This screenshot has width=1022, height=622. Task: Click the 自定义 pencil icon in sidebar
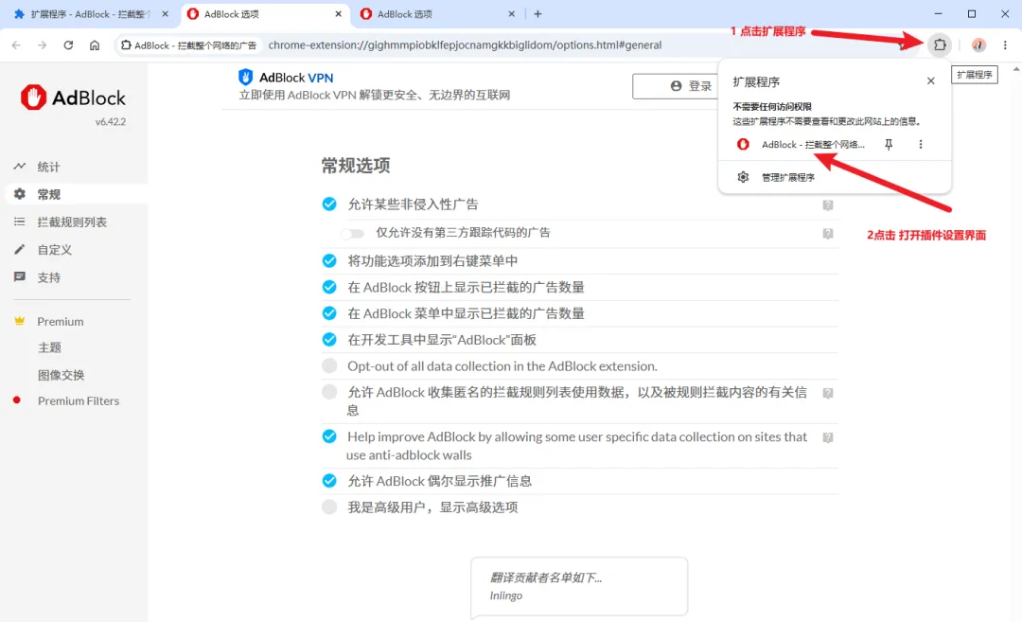[x=20, y=249]
